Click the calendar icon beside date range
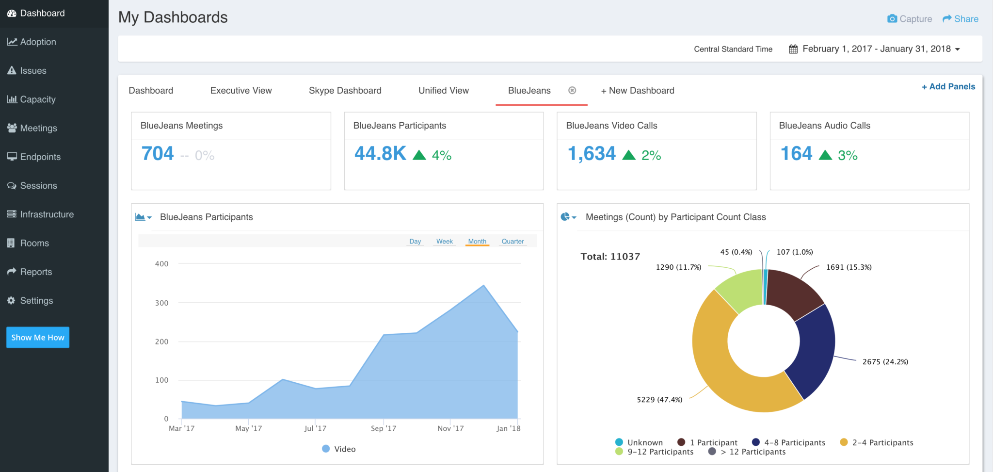The width and height of the screenshot is (993, 472). 793,49
